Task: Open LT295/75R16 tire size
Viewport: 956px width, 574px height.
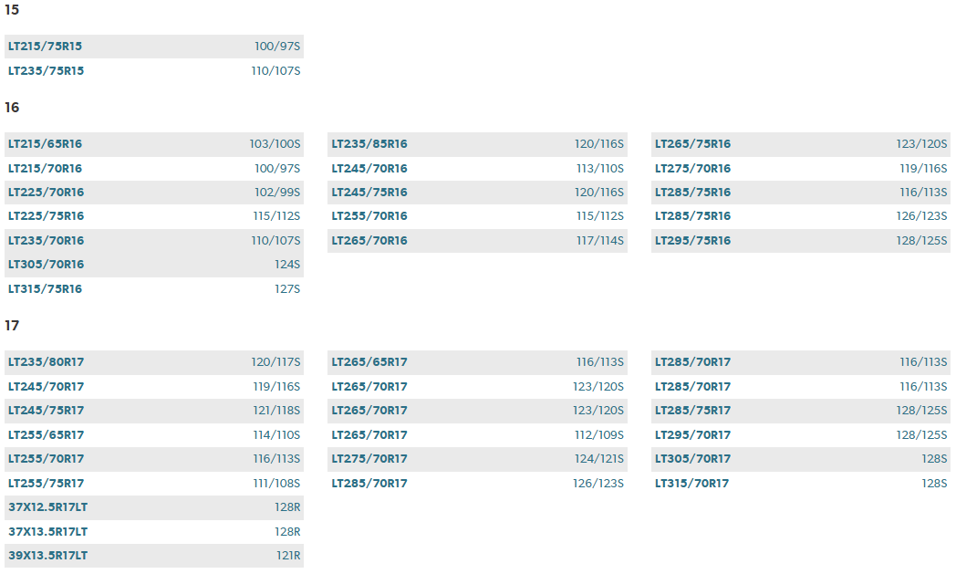Action: (692, 241)
